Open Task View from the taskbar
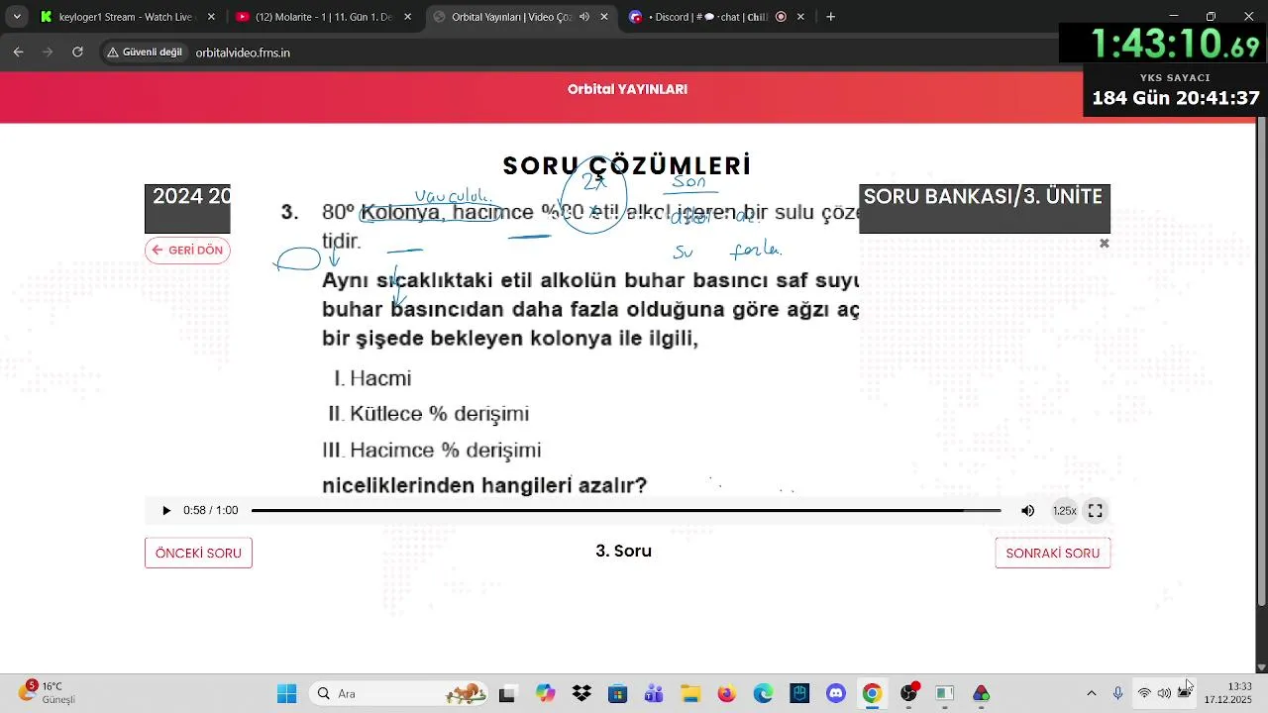 coord(507,693)
